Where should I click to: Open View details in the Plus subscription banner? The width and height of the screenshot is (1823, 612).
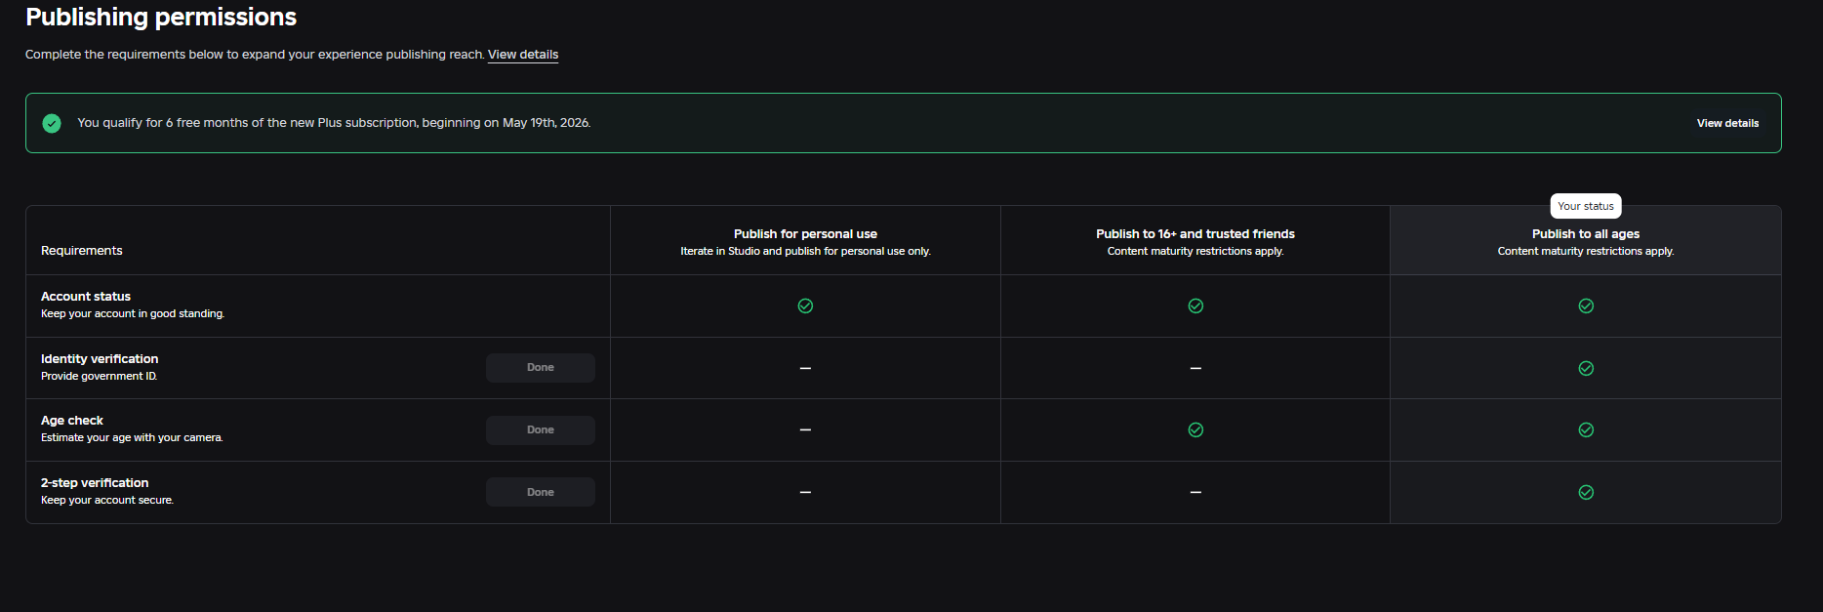(x=1727, y=123)
